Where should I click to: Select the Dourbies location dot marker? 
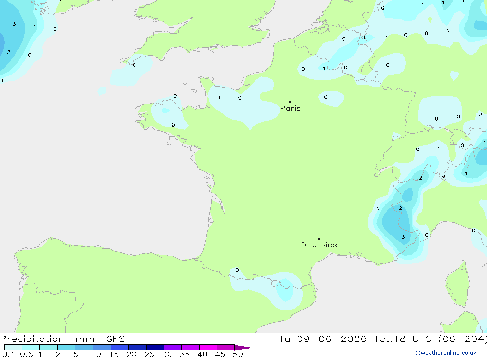pos(319,239)
